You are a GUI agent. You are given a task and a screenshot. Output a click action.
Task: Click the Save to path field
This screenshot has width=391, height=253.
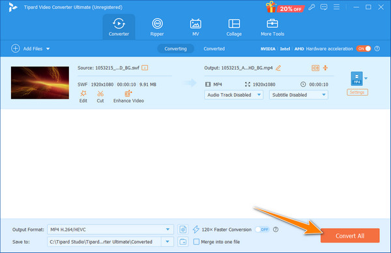104,242
